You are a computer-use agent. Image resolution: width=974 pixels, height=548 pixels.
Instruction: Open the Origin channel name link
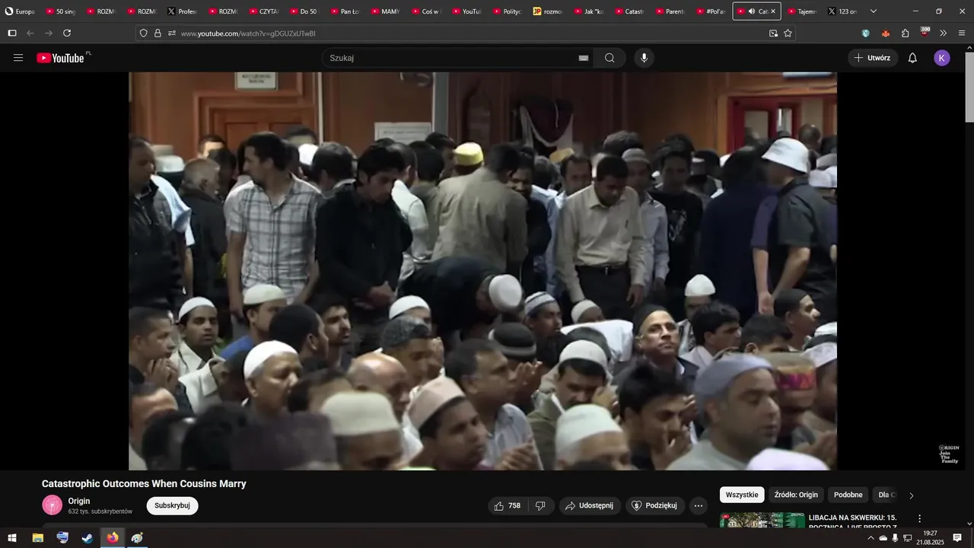pos(79,501)
